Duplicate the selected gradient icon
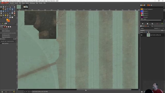 point(152,24)
